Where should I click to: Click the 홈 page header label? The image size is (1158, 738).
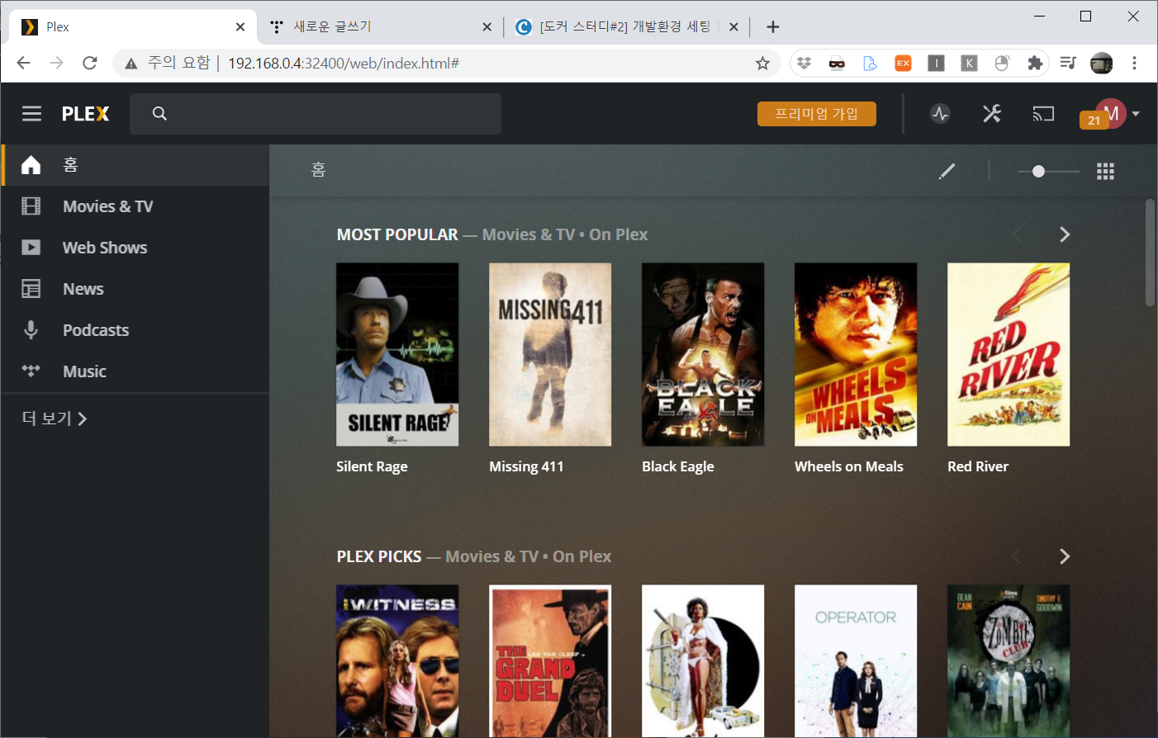pyautogui.click(x=319, y=170)
